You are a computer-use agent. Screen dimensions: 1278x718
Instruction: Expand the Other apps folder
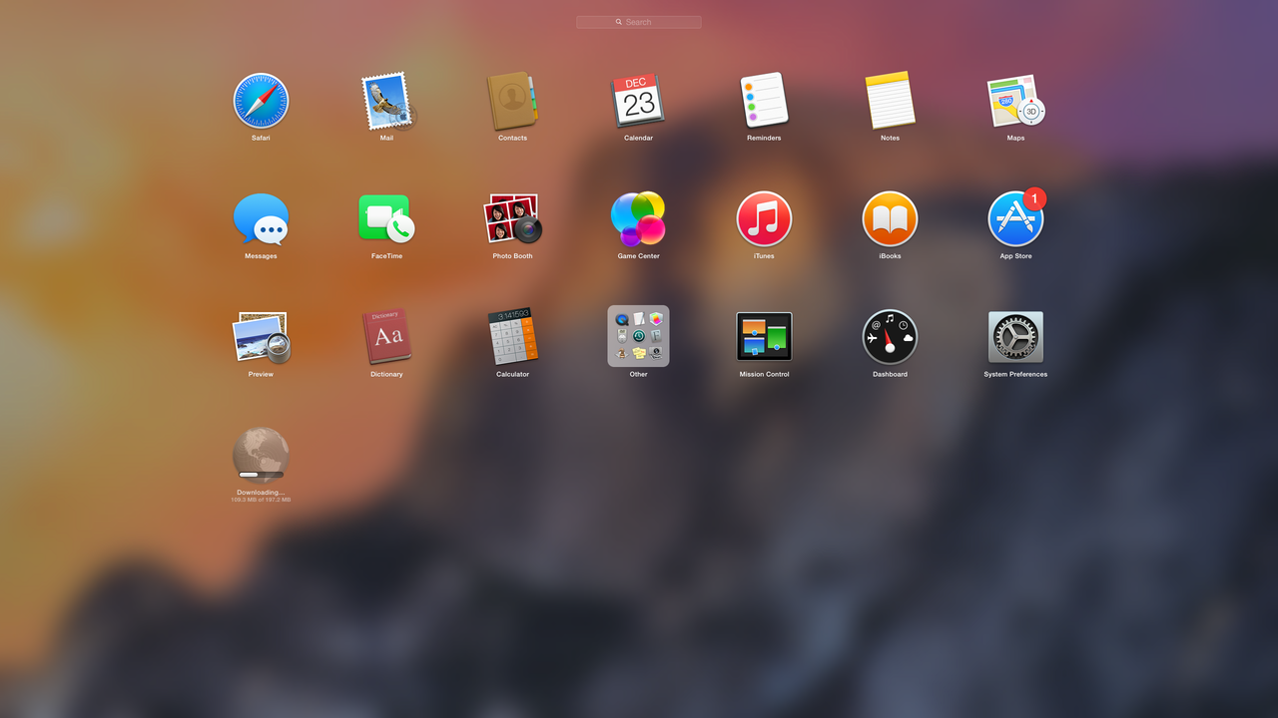coord(638,336)
